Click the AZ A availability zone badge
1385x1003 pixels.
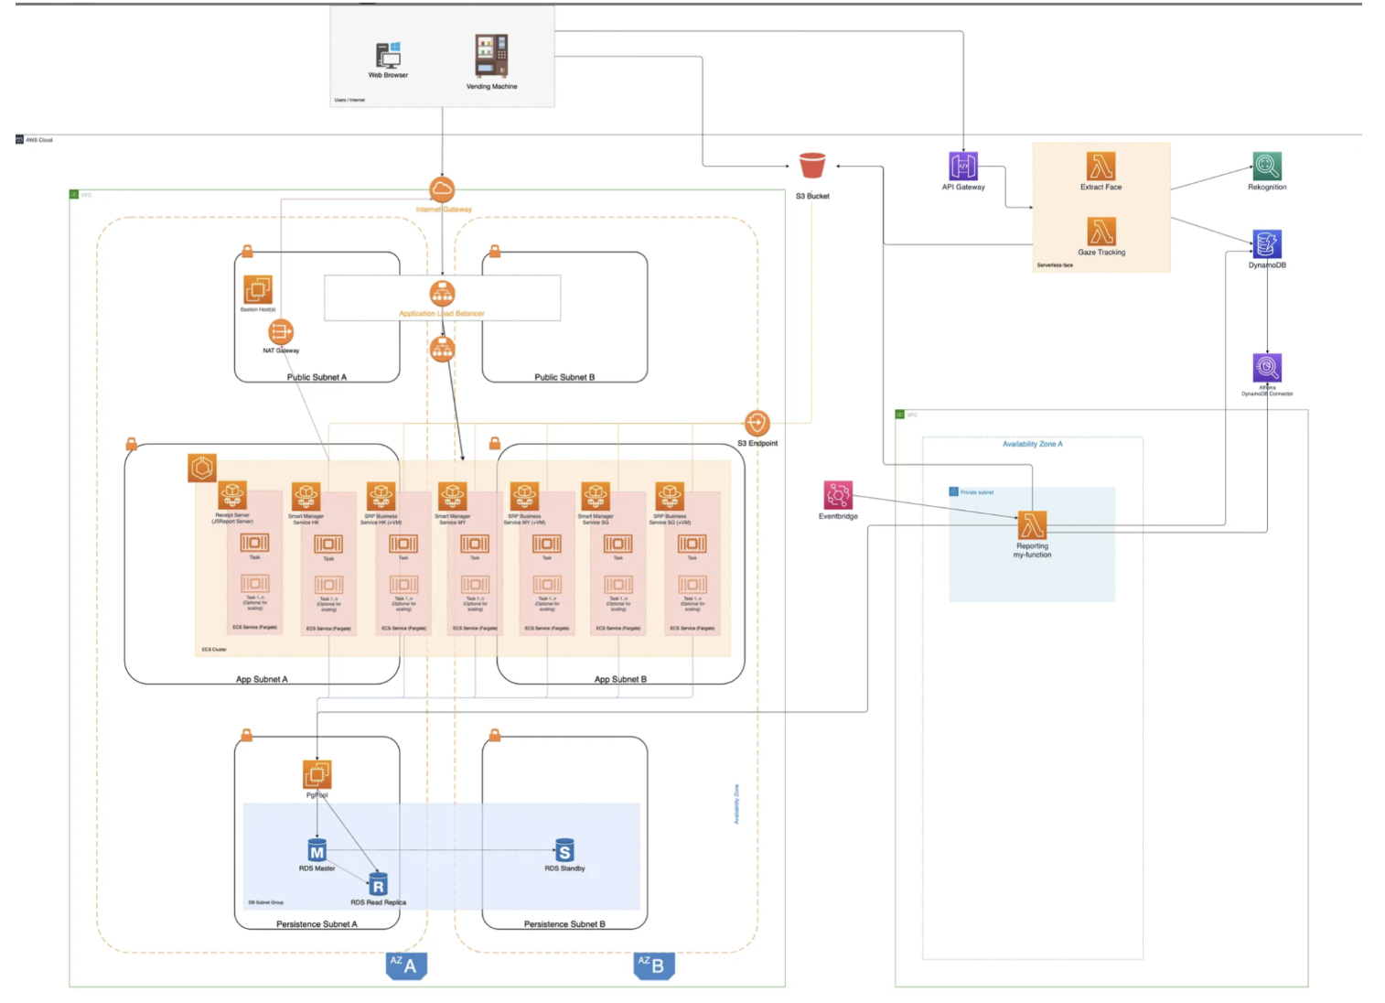[x=406, y=965]
